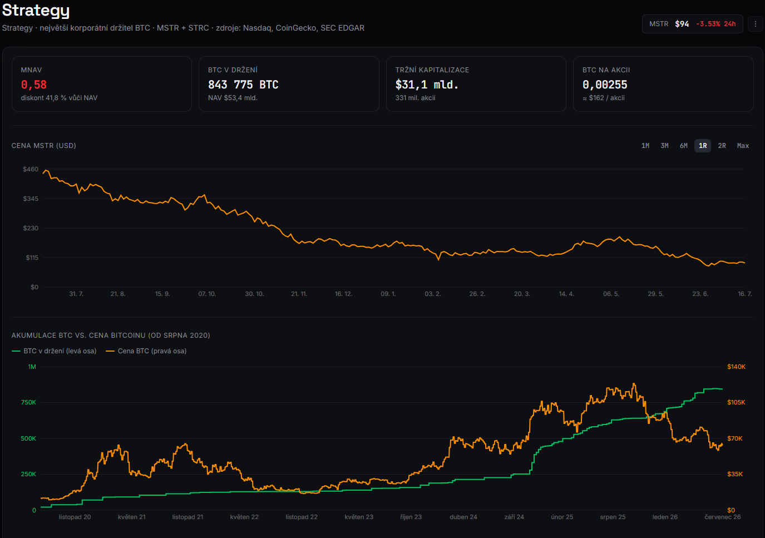
Task: Click the -3.53% 24h change text
Action: coord(715,24)
